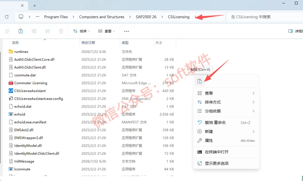The height and width of the screenshot is (181, 303).
Task: Open the 排序 sort dropdown
Action: coord(82,31)
